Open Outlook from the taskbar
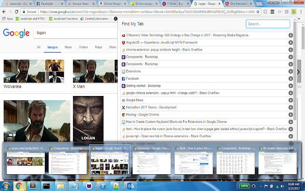 [131, 186]
